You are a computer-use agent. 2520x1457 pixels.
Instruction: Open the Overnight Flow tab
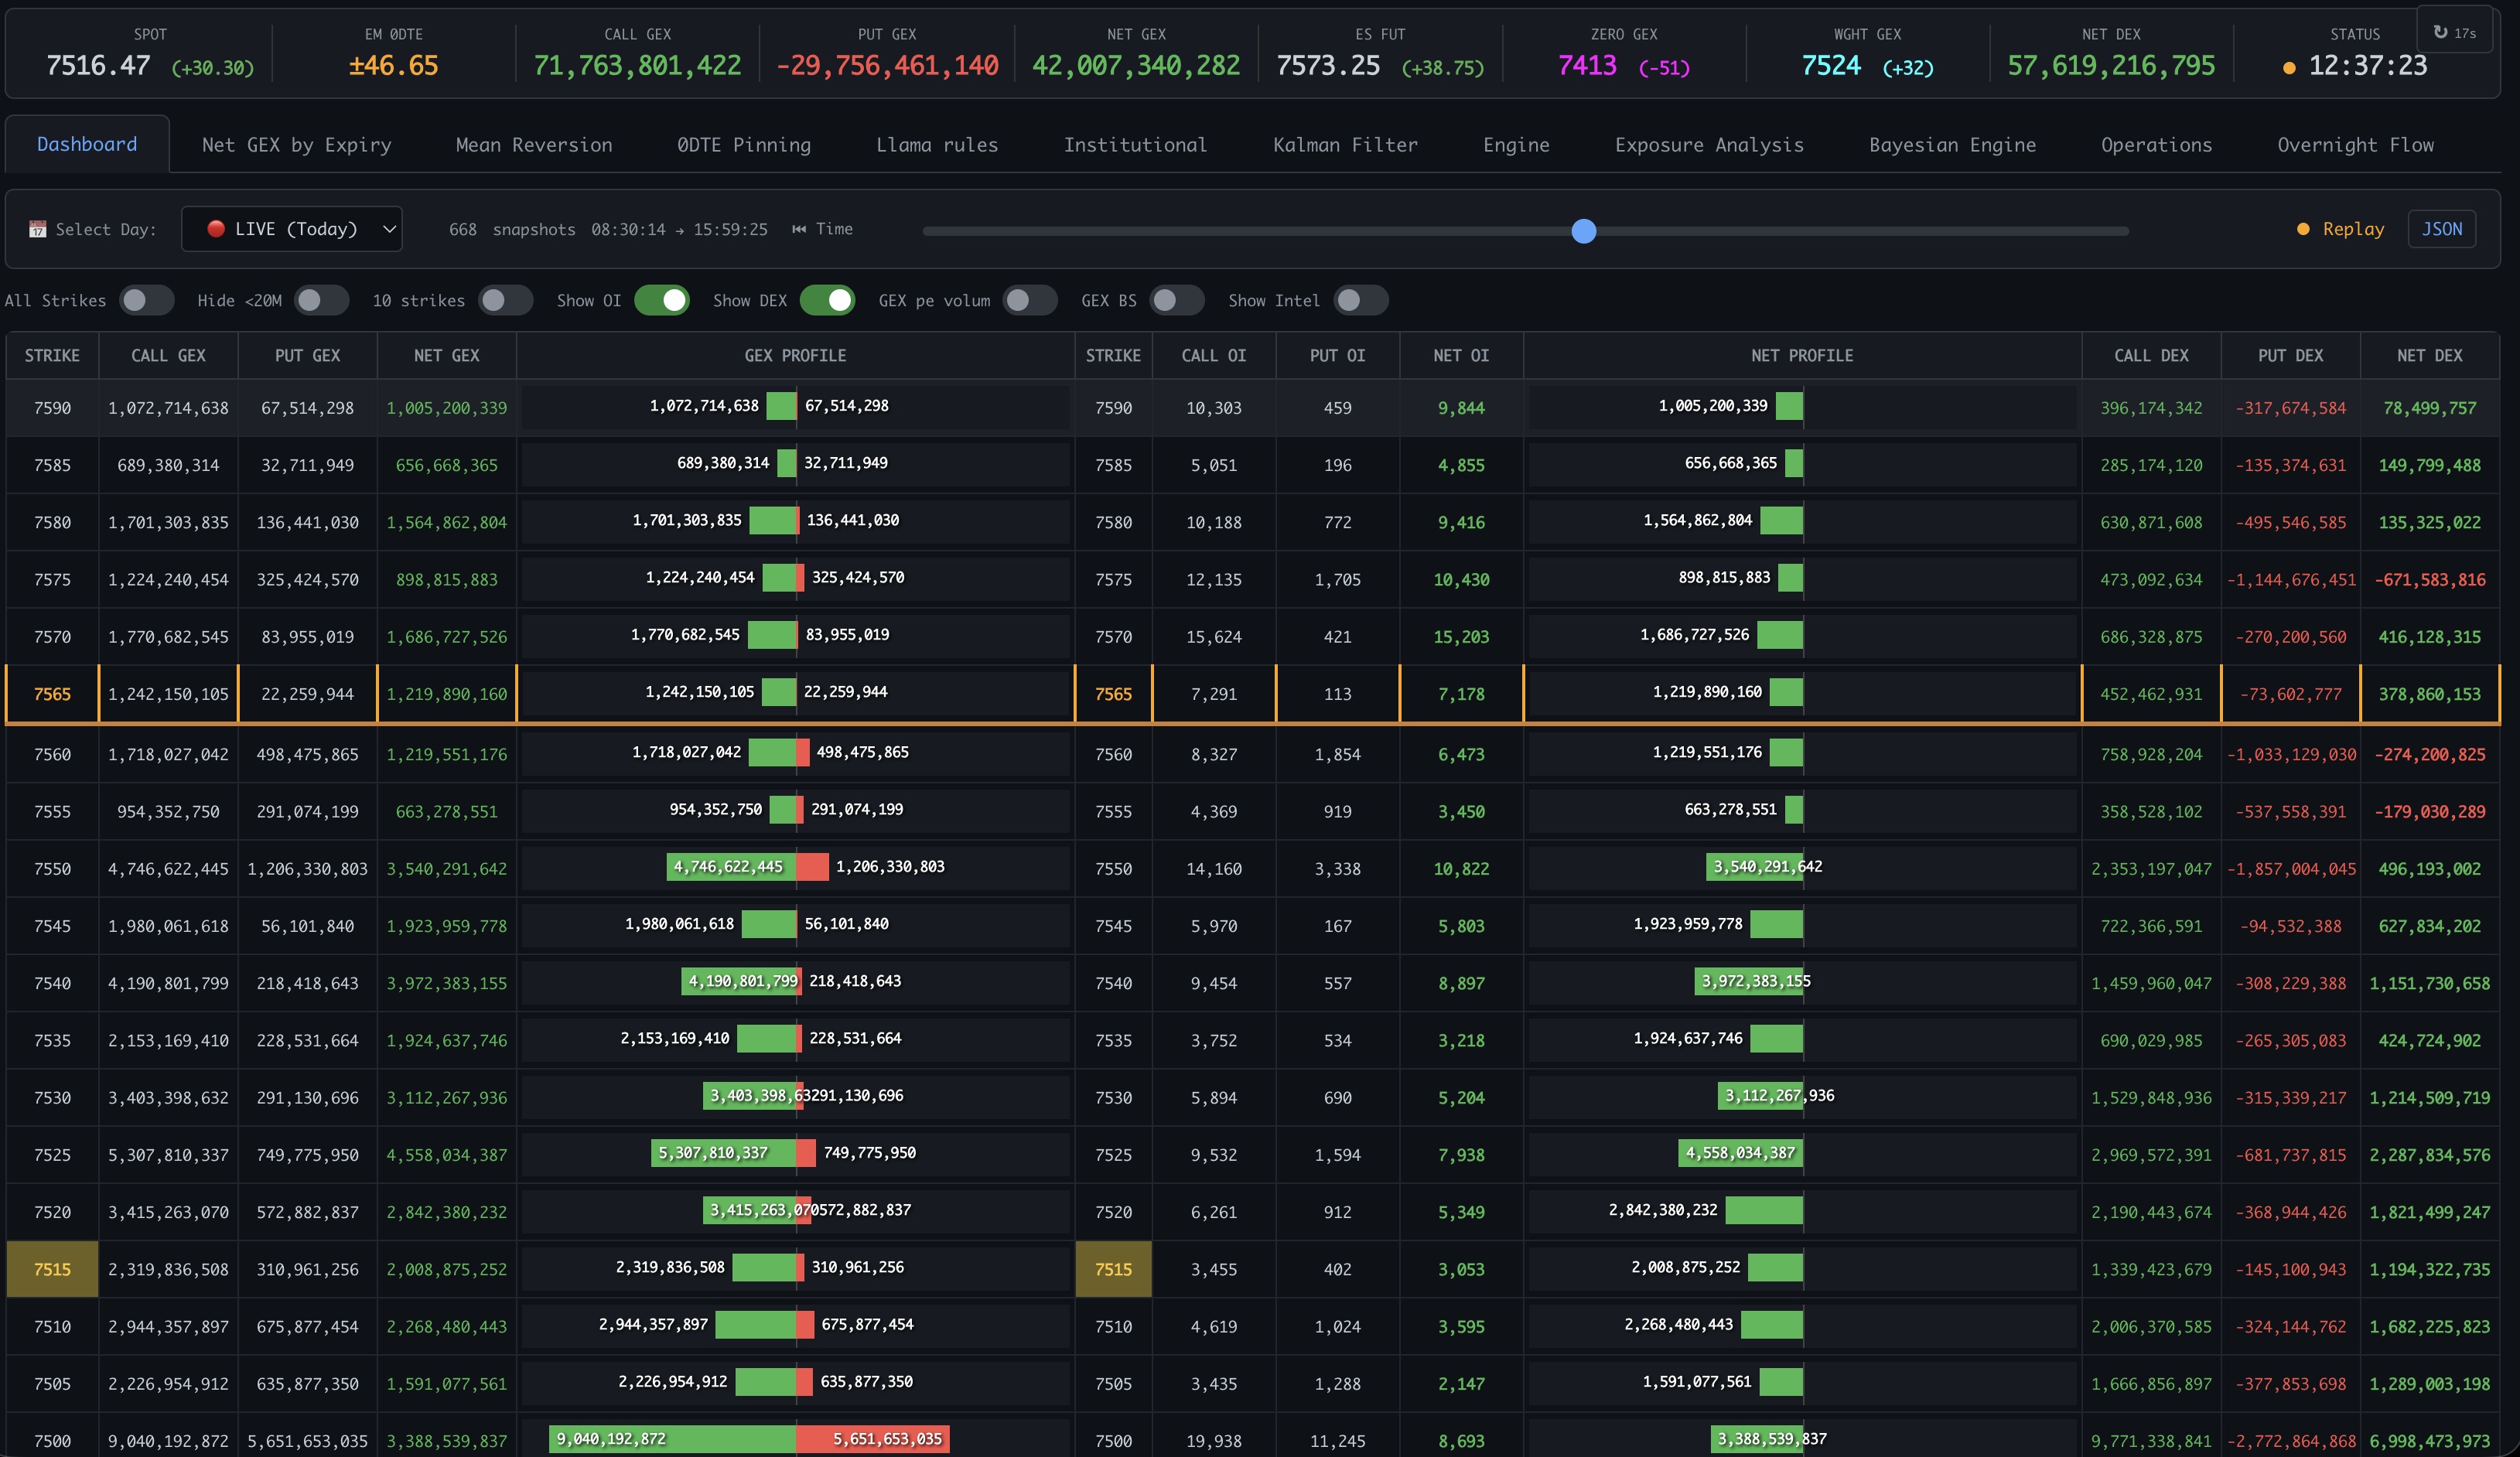point(2355,145)
